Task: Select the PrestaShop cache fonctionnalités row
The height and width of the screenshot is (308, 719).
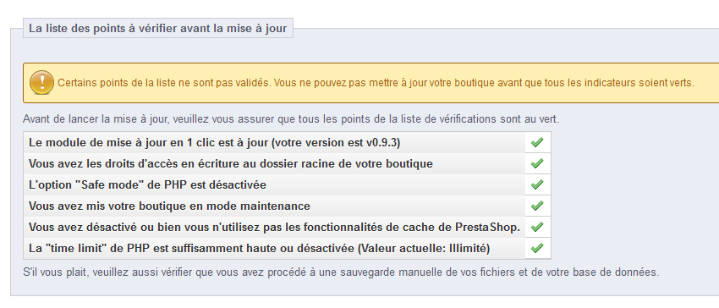Action: click(x=287, y=227)
